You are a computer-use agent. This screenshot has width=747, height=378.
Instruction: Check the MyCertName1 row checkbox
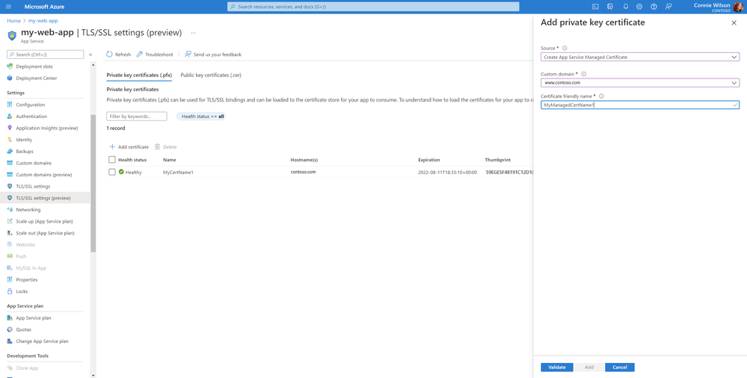click(112, 172)
